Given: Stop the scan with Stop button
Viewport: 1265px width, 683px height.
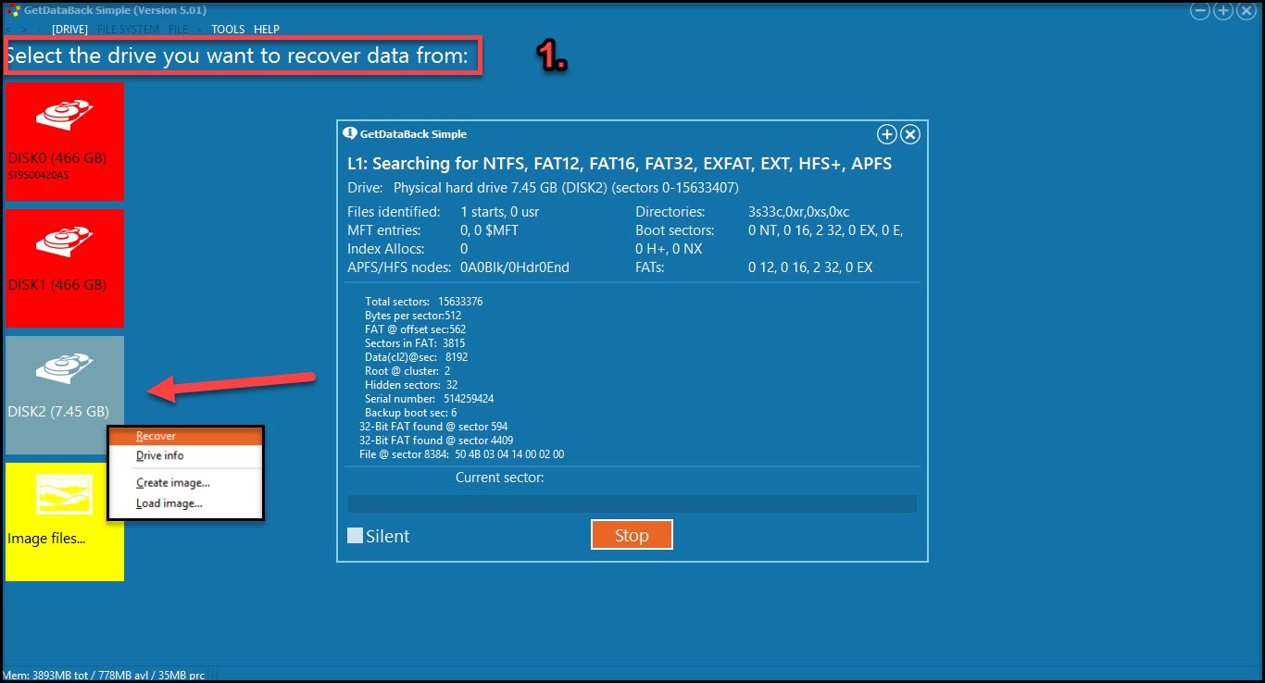Looking at the screenshot, I should [632, 535].
